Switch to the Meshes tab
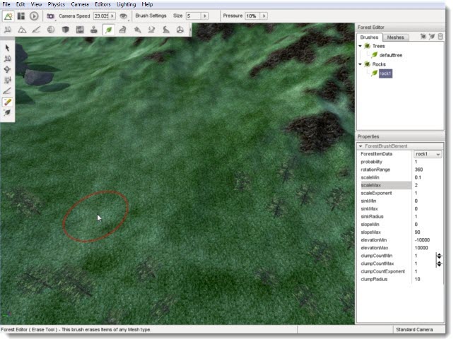The width and height of the screenshot is (456, 344). (x=396, y=37)
